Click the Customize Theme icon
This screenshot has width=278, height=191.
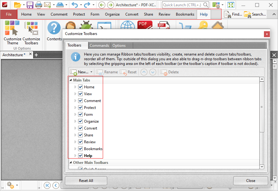[12, 28]
